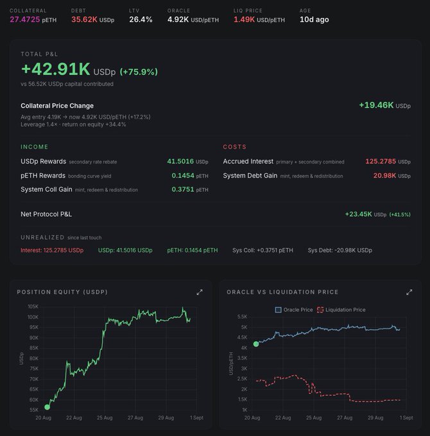The width and height of the screenshot is (430, 436).
Task: Click the Oracle 4.92K USD/pETH value
Action: tap(193, 20)
